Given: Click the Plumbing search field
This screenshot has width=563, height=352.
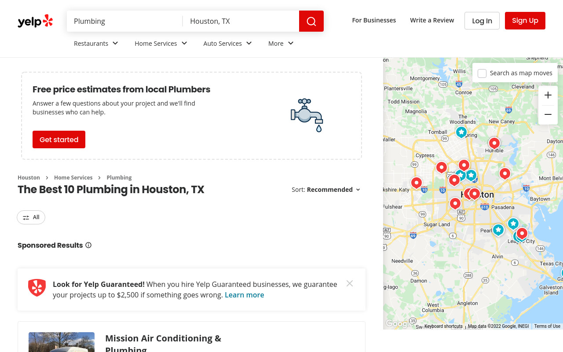Looking at the screenshot, I should (x=125, y=21).
